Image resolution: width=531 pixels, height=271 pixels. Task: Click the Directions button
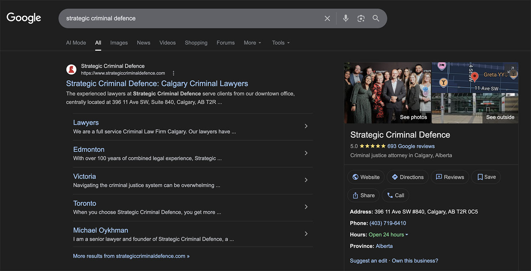407,177
